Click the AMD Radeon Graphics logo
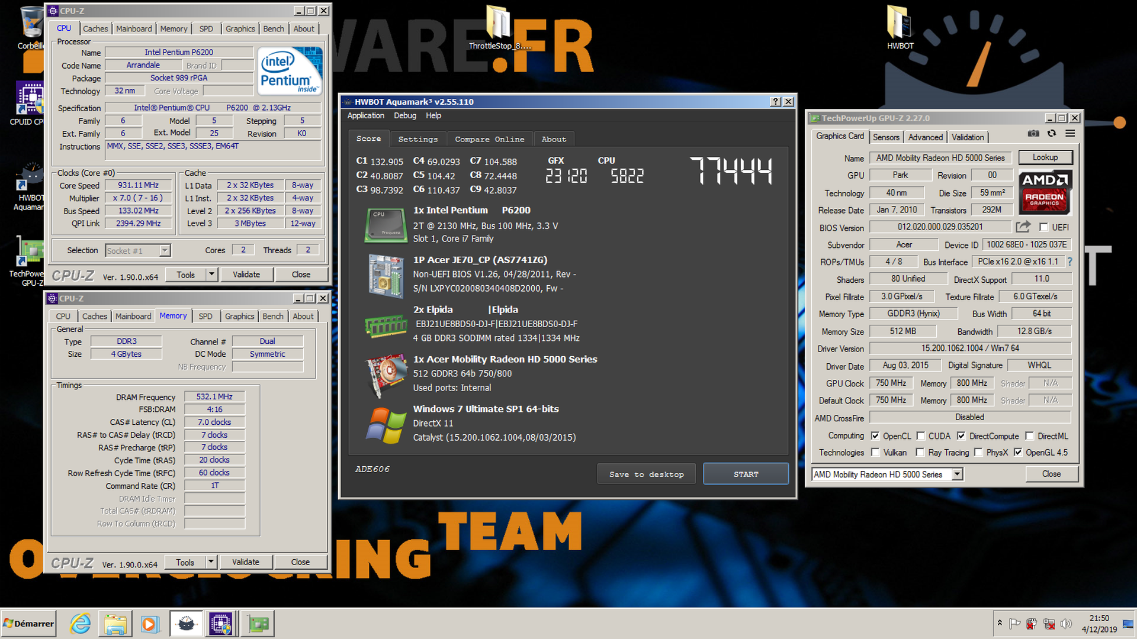The image size is (1137, 639). (1045, 192)
